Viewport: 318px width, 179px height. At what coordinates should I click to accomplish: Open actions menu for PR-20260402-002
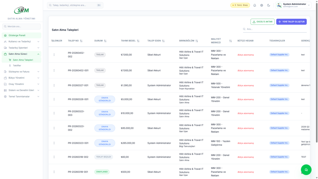point(54,55)
